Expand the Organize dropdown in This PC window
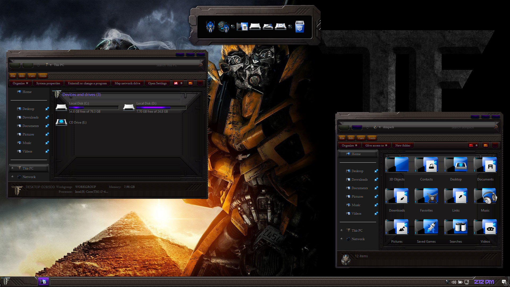This screenshot has height=287, width=510. pyautogui.click(x=20, y=83)
